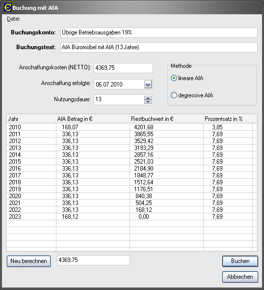Click the Abbrechen button

240,277
